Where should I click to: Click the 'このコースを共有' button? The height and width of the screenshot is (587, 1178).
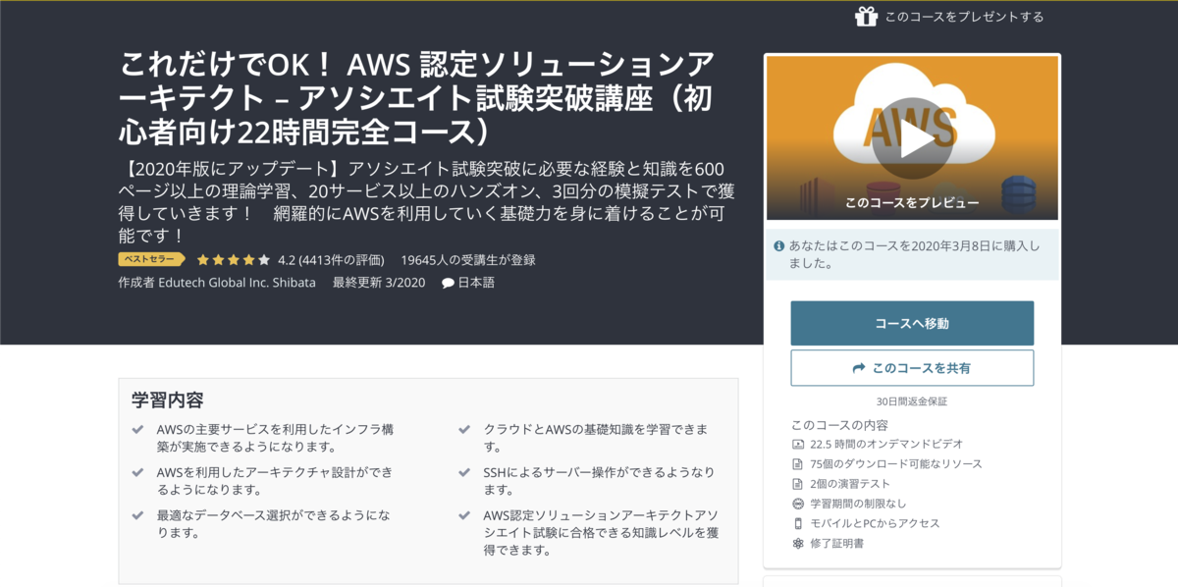(912, 368)
